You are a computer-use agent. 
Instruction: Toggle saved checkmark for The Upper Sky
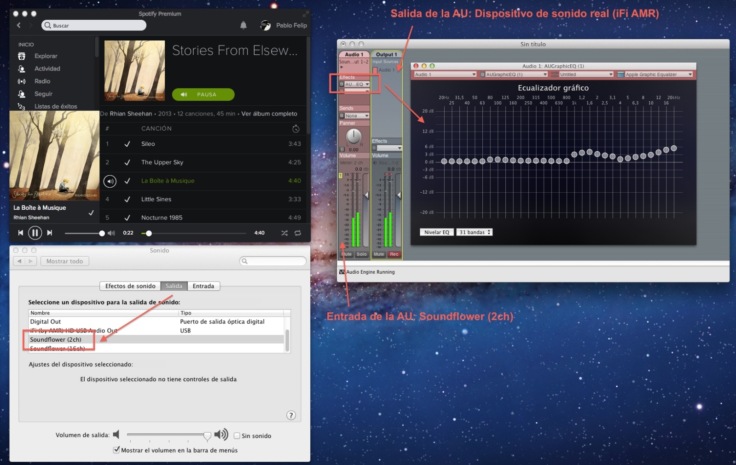click(127, 162)
